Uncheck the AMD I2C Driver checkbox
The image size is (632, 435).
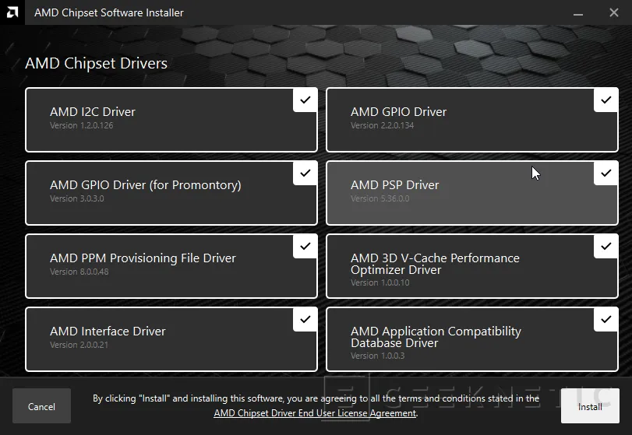(305, 100)
